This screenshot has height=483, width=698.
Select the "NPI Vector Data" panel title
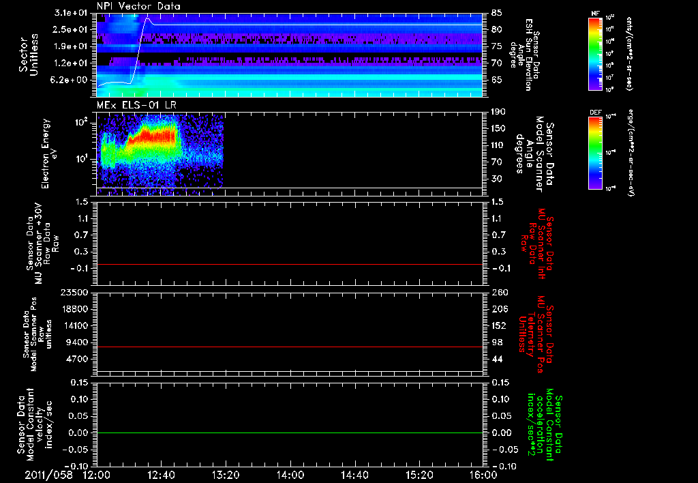138,6
